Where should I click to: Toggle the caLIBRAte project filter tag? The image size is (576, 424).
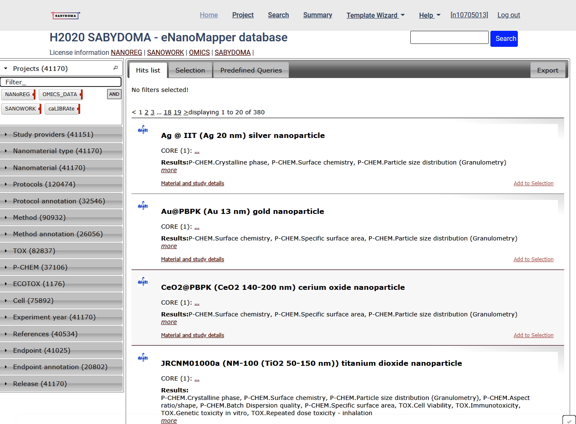[x=62, y=109]
